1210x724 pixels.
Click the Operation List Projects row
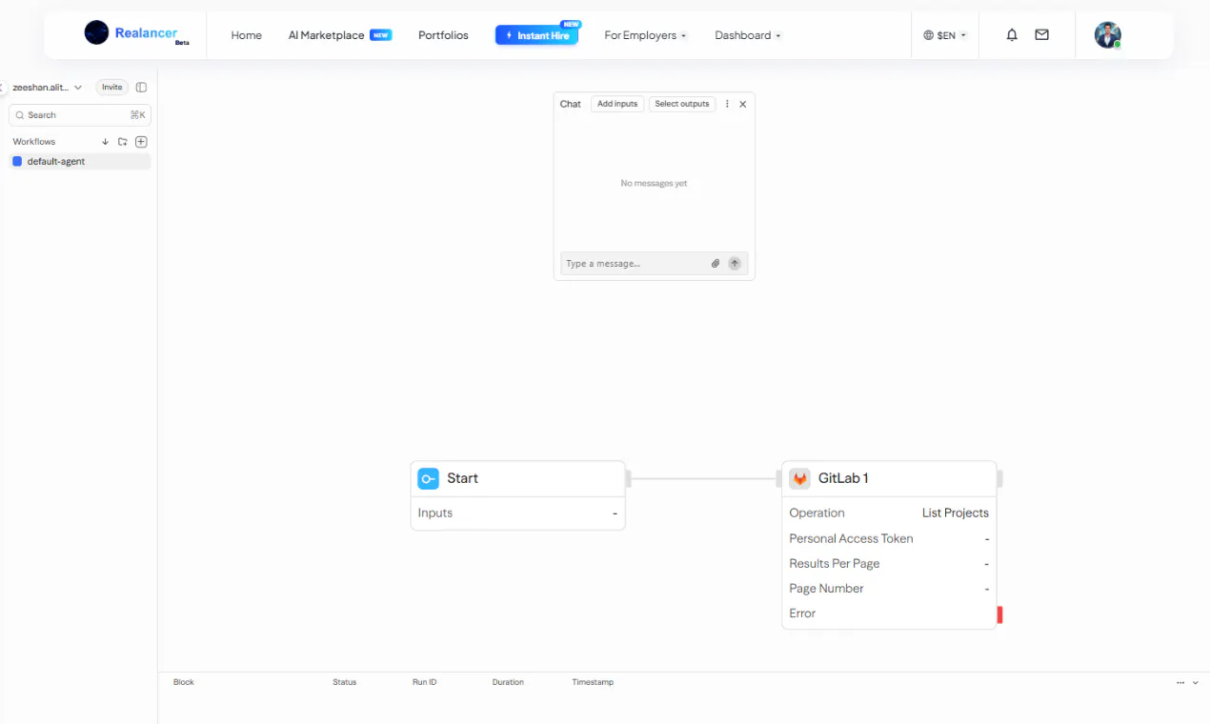click(889, 513)
